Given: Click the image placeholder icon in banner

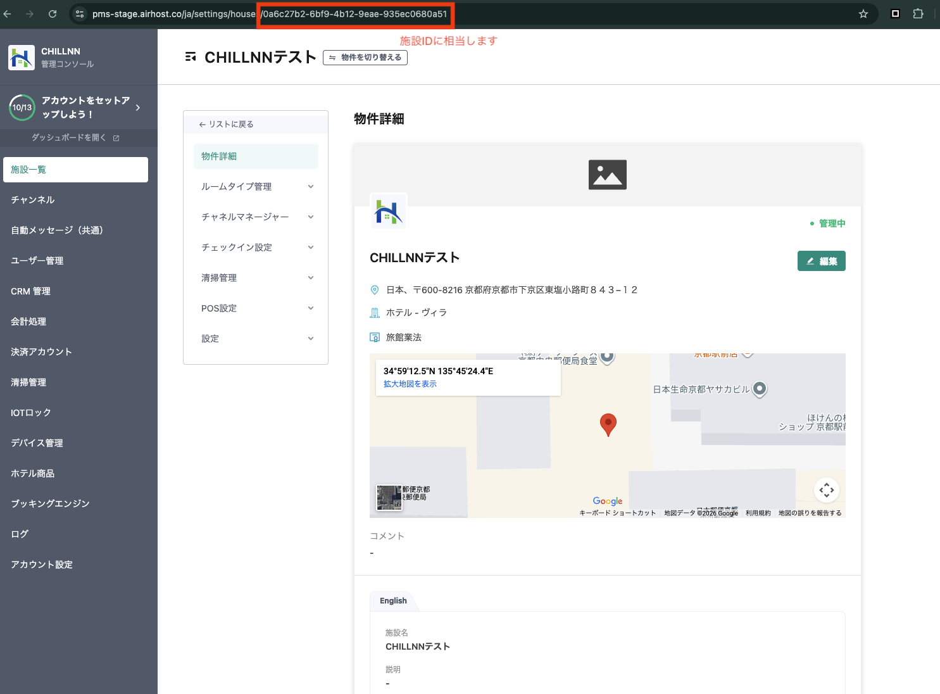Looking at the screenshot, I should click(x=608, y=175).
